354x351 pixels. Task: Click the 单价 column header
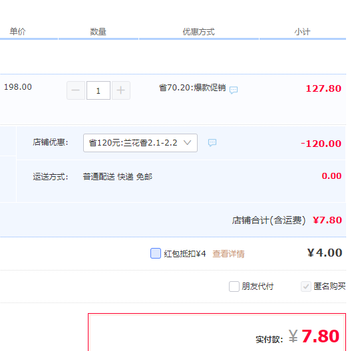pyautogui.click(x=17, y=31)
